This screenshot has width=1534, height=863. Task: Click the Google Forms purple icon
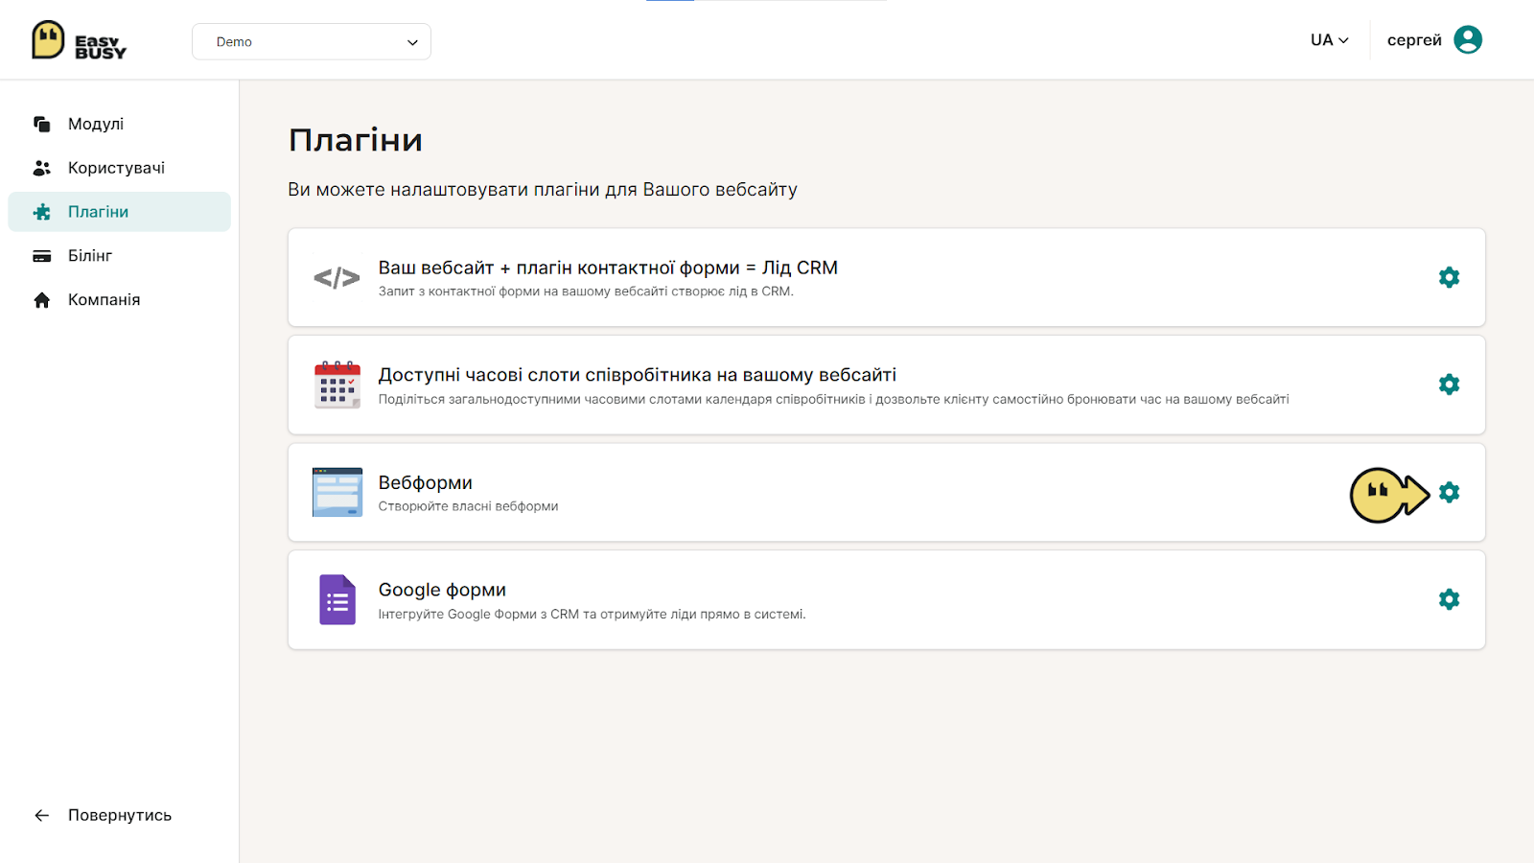coord(337,599)
